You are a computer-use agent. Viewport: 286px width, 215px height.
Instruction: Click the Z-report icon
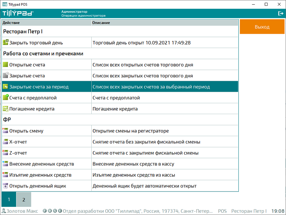coord(5,153)
